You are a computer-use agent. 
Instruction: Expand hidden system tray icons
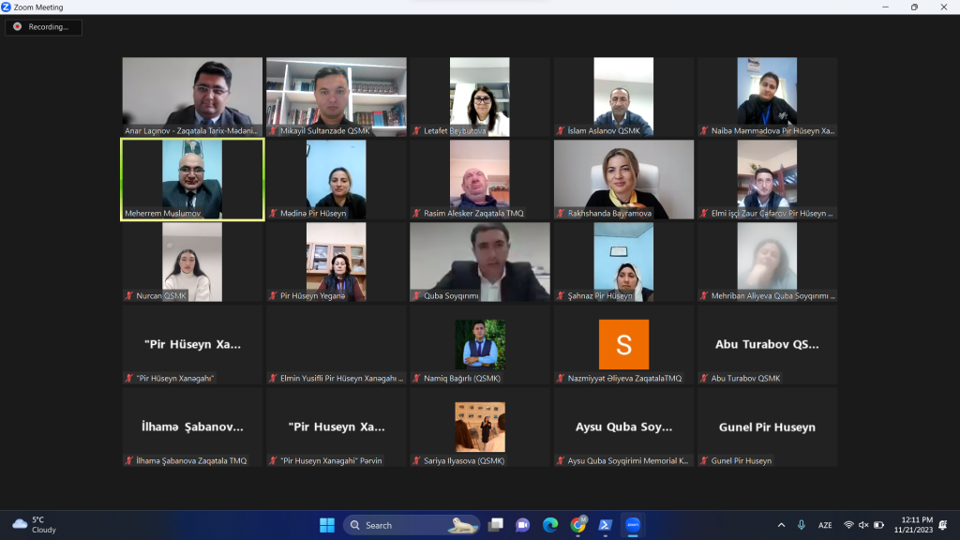coord(781,525)
